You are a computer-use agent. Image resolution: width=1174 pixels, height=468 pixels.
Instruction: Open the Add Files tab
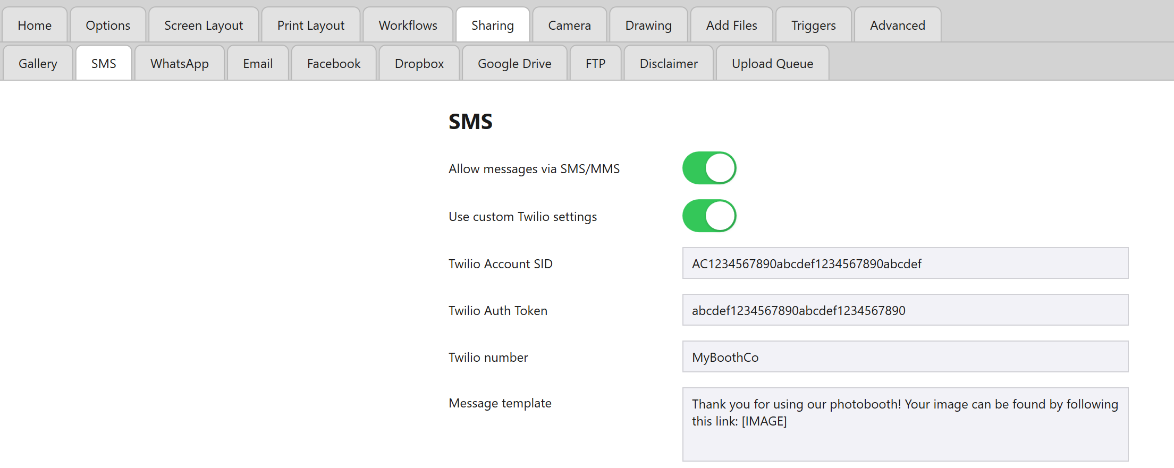[x=731, y=25]
